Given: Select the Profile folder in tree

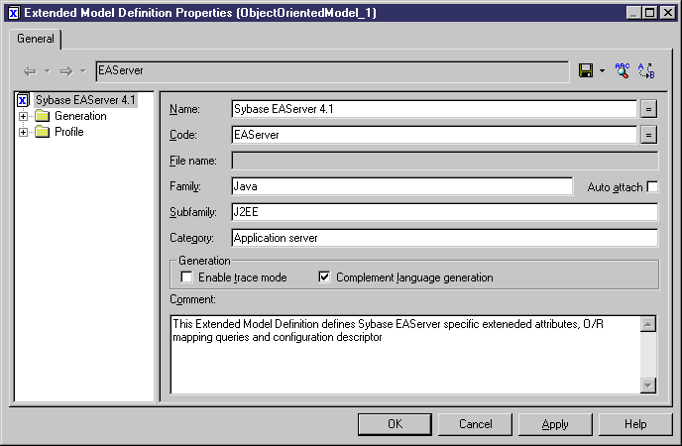Looking at the screenshot, I should pos(68,132).
